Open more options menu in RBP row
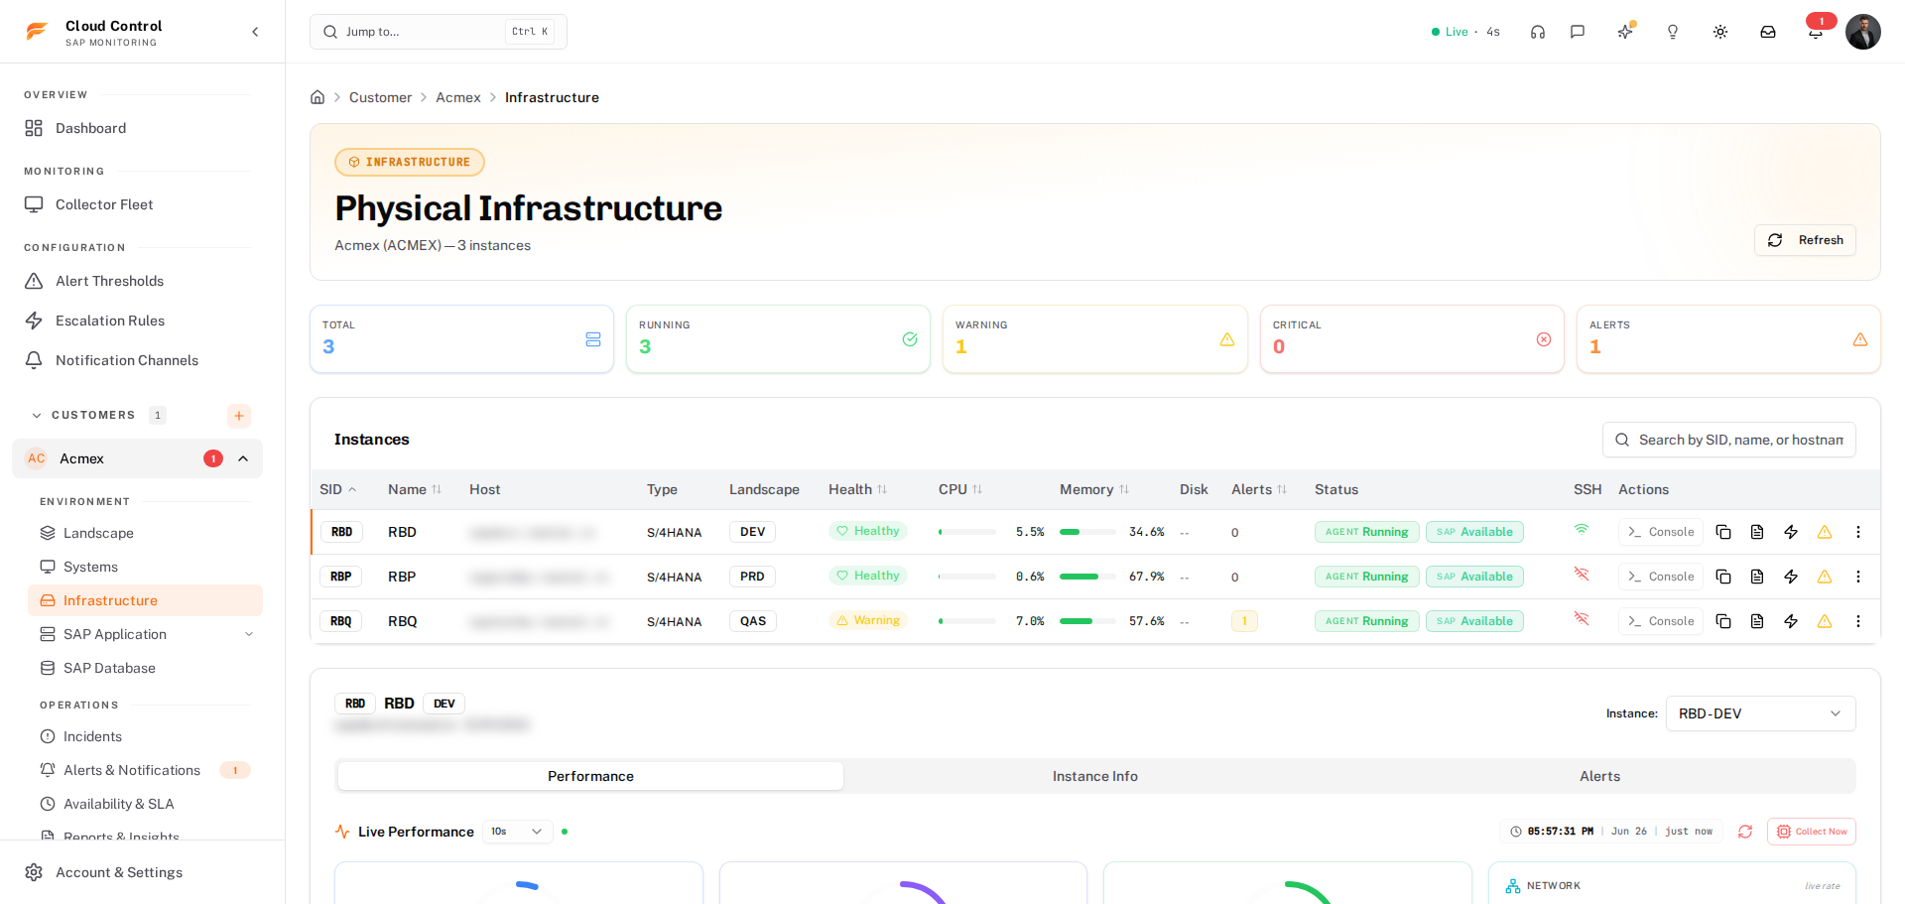Image resolution: width=1905 pixels, height=904 pixels. pos(1858,577)
